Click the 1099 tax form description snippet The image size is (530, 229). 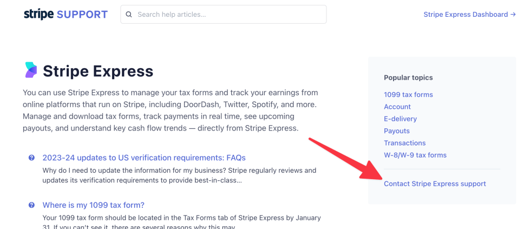pyautogui.click(x=181, y=221)
